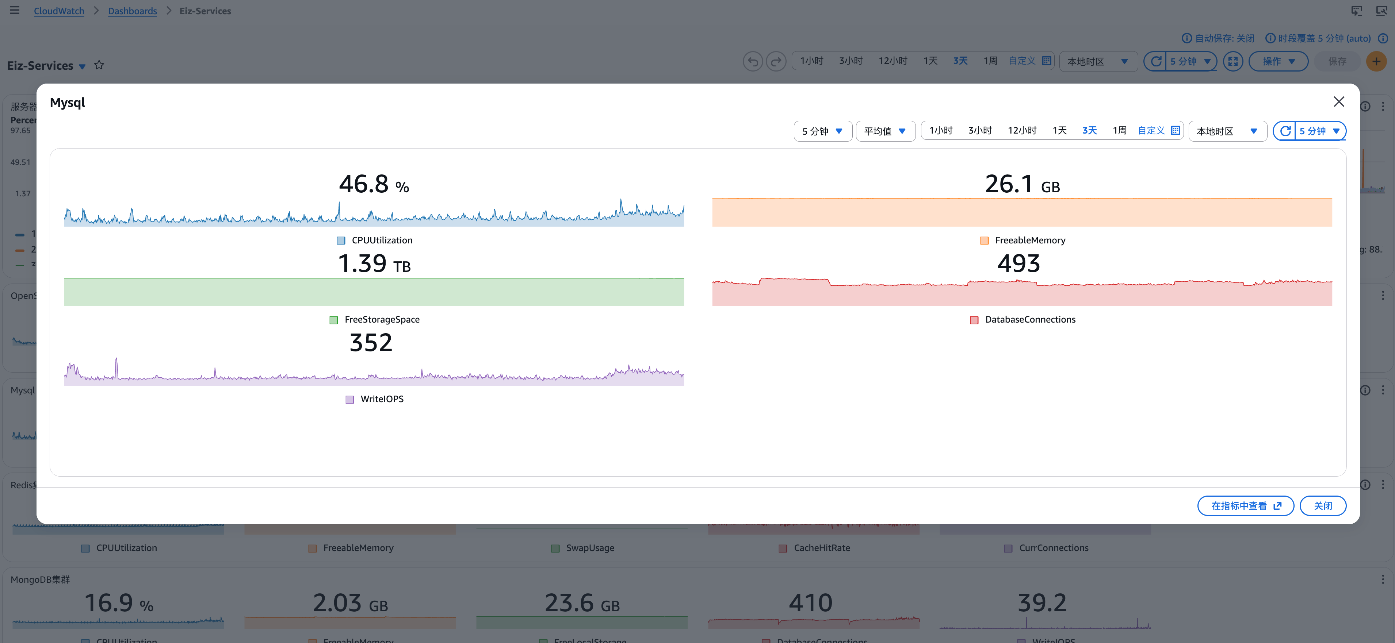Click the modal refresh icon
The height and width of the screenshot is (643, 1395).
tap(1284, 131)
